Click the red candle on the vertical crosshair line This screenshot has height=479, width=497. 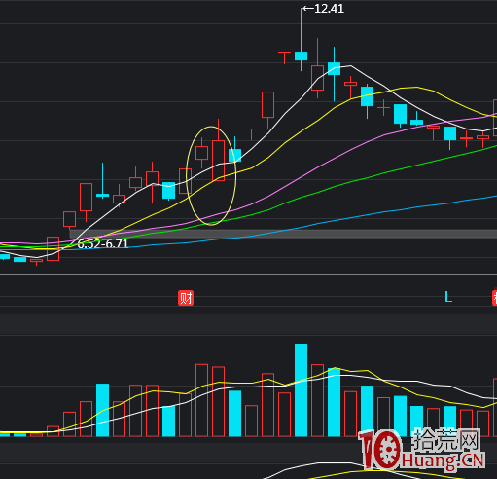(53, 248)
